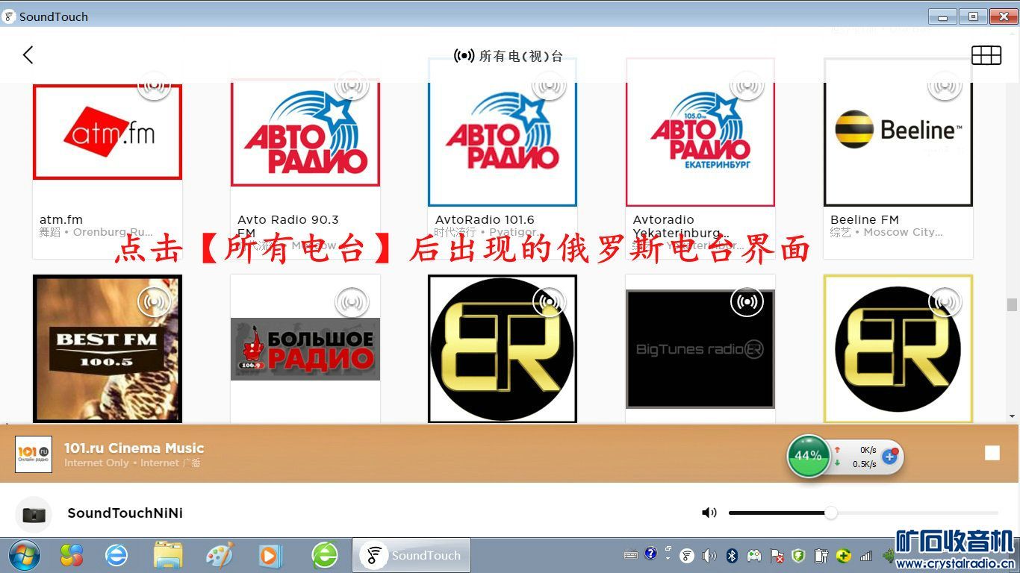Open the battery power tray icon
The width and height of the screenshot is (1020, 573).
click(x=821, y=556)
